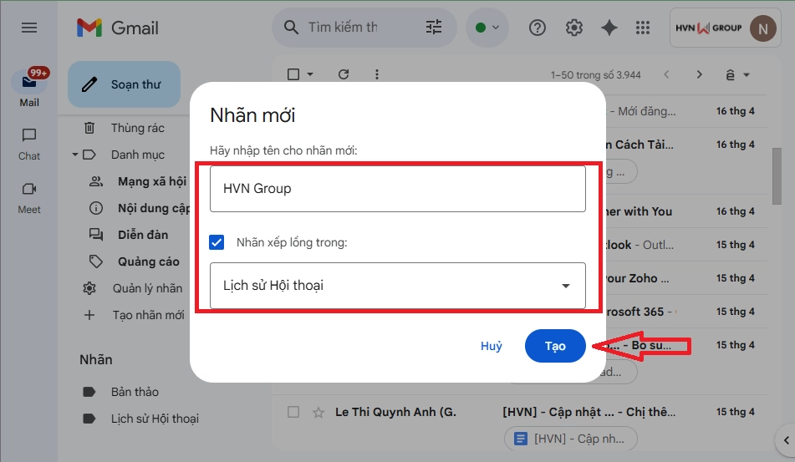
Task: Click the label name field 'HVN Group'
Action: (397, 189)
